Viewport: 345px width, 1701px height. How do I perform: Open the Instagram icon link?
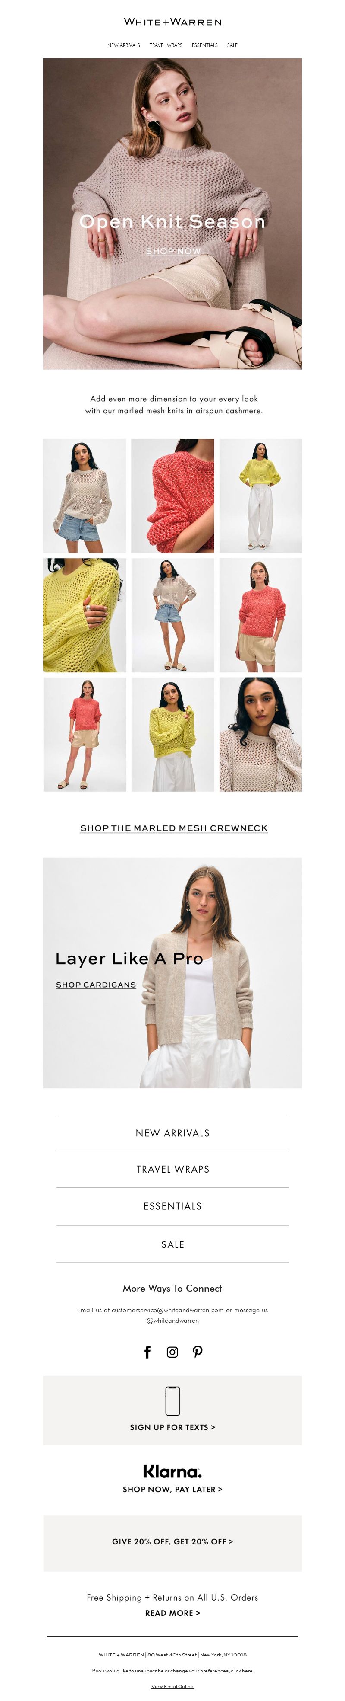click(172, 1352)
